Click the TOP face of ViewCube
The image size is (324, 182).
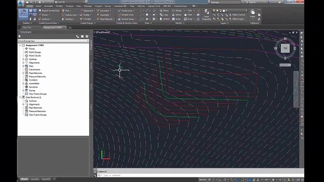coord(285,49)
